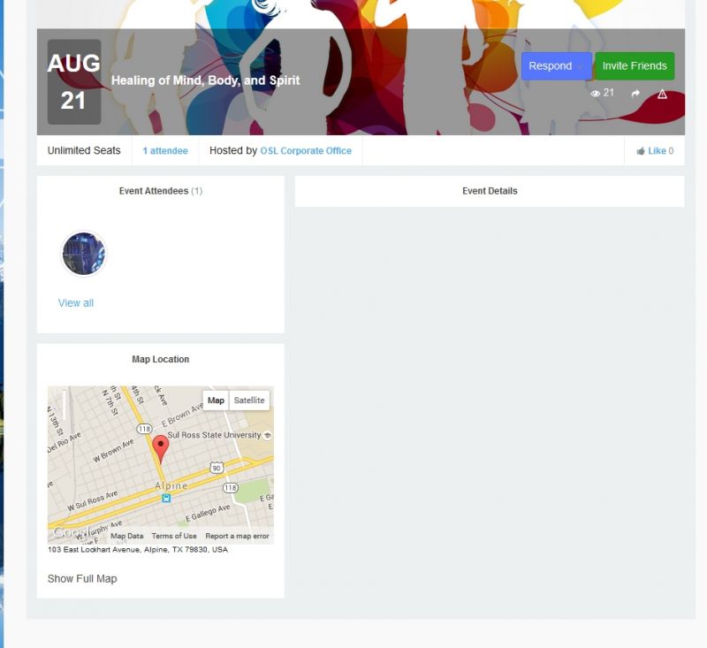The height and width of the screenshot is (648, 707).
Task: Open OSL Corporate Office host profile
Action: click(x=306, y=151)
